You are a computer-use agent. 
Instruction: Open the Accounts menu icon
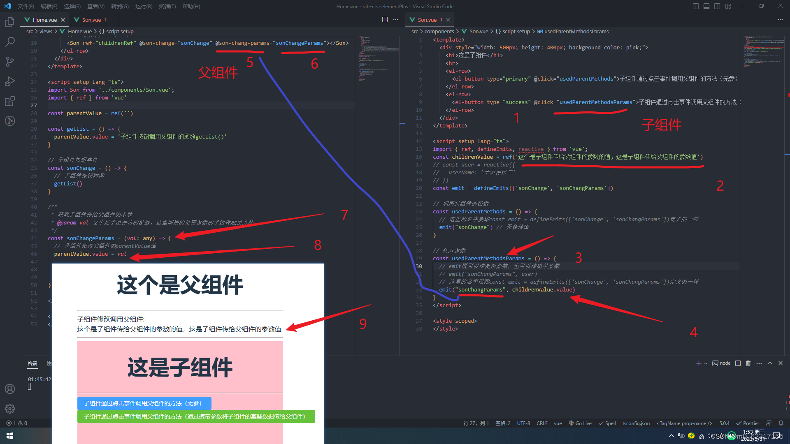click(x=10, y=389)
